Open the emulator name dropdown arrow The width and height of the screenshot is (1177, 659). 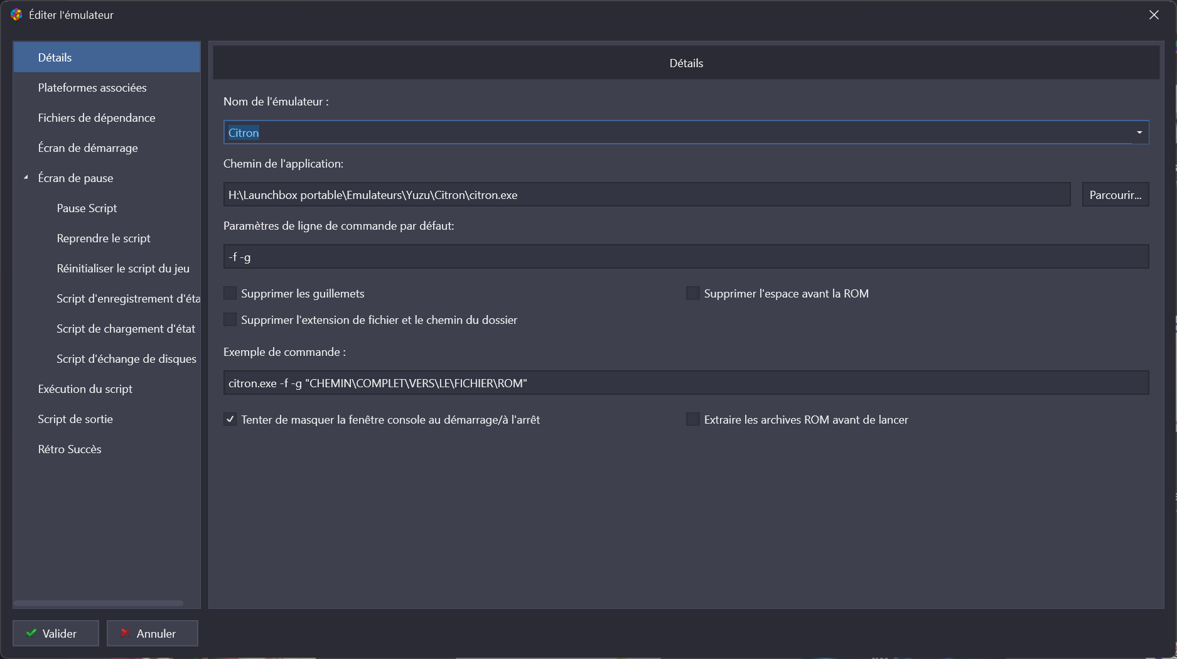pos(1139,132)
